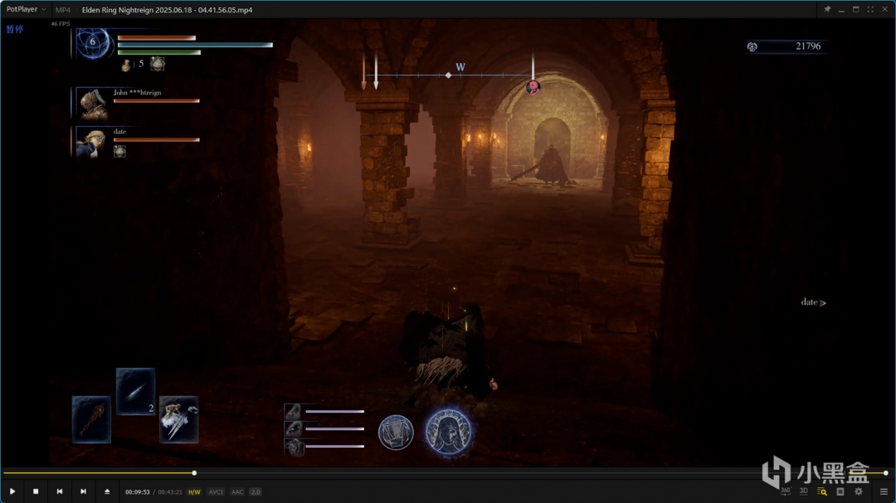The height and width of the screenshot is (503, 896).
Task: Click the top weapon-status icon above skills
Action: click(293, 411)
